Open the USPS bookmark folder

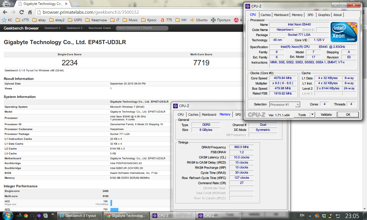pyautogui.click(x=75, y=20)
